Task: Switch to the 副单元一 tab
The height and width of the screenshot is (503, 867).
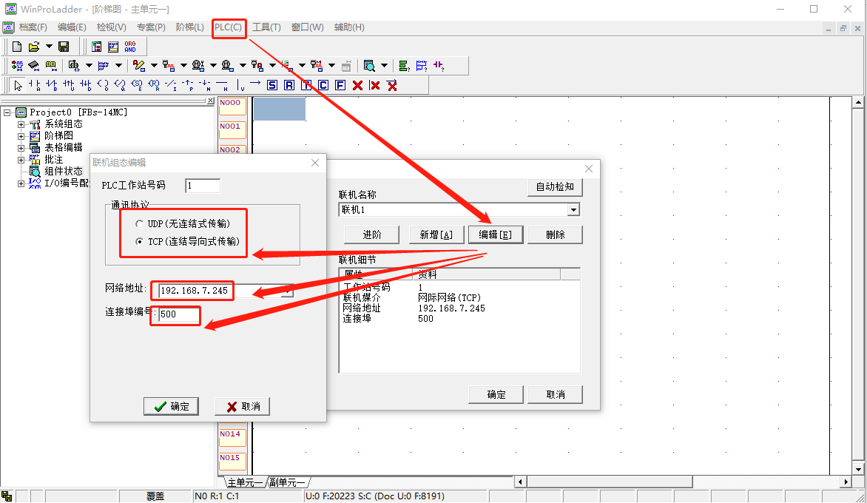Action: click(287, 482)
